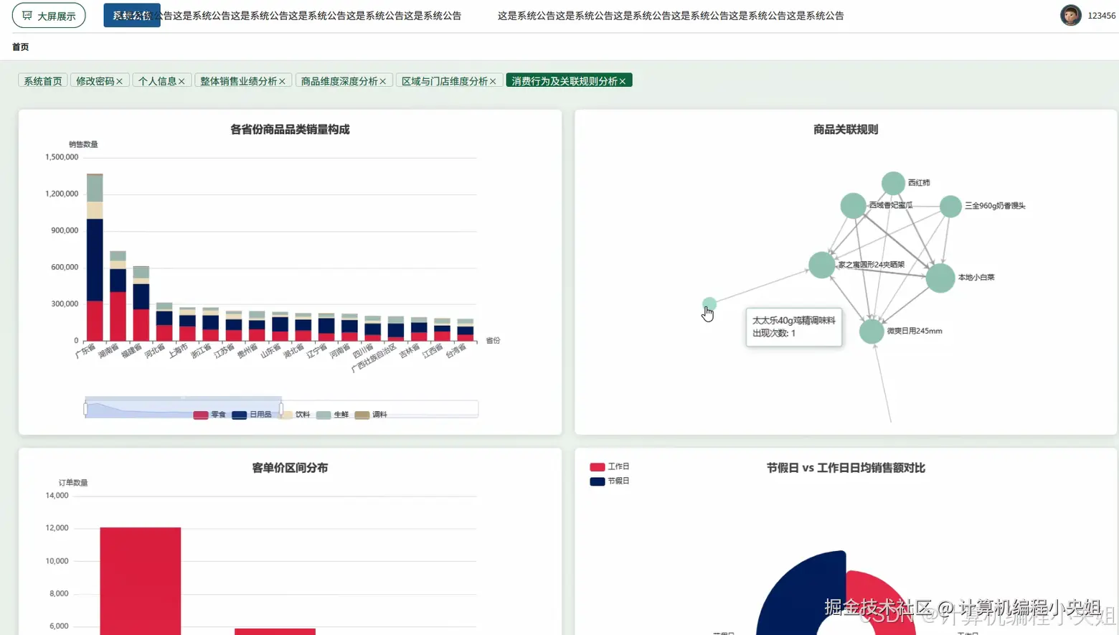The height and width of the screenshot is (635, 1119).
Task: Click the user avatar icon at top right
Action: [1070, 15]
